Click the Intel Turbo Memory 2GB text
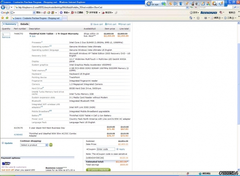This screenshot has width=240, height=176. pos(81,94)
